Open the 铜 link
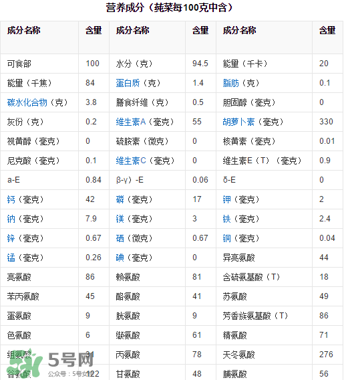Screen dimensions: 346x380 tap(226, 238)
